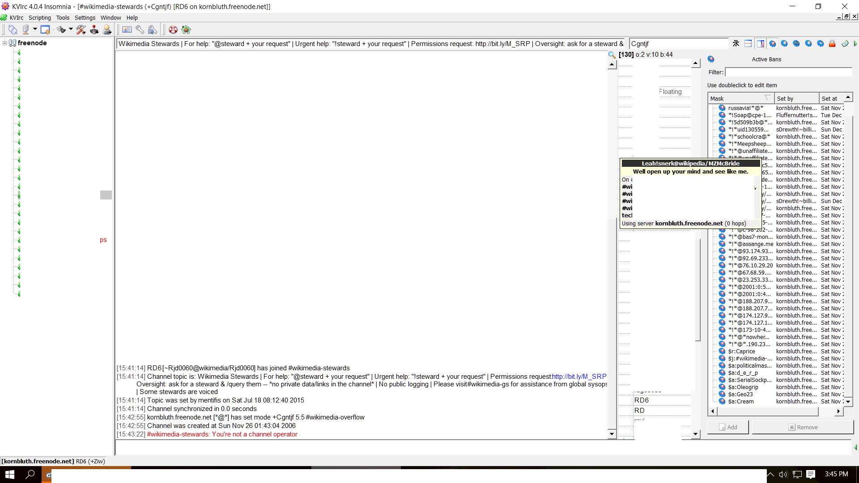The image size is (859, 483).
Task: Click the chat area scroll-down arrow
Action: click(612, 434)
